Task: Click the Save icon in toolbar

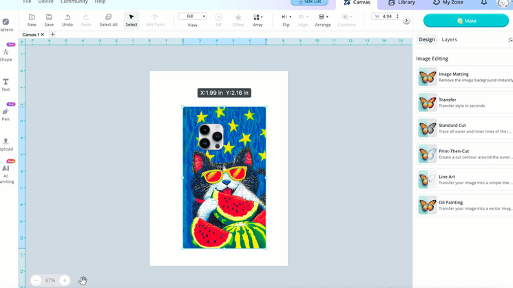Action: tap(49, 17)
